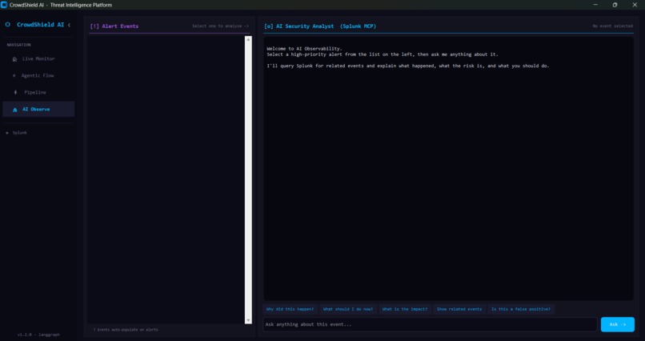Click the 'events auto-populate on alerts' footer text
The image size is (645, 341).
pyautogui.click(x=126, y=330)
